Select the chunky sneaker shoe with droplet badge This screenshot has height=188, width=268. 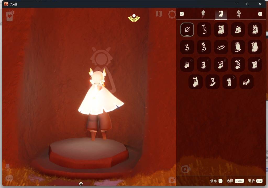tap(187, 64)
